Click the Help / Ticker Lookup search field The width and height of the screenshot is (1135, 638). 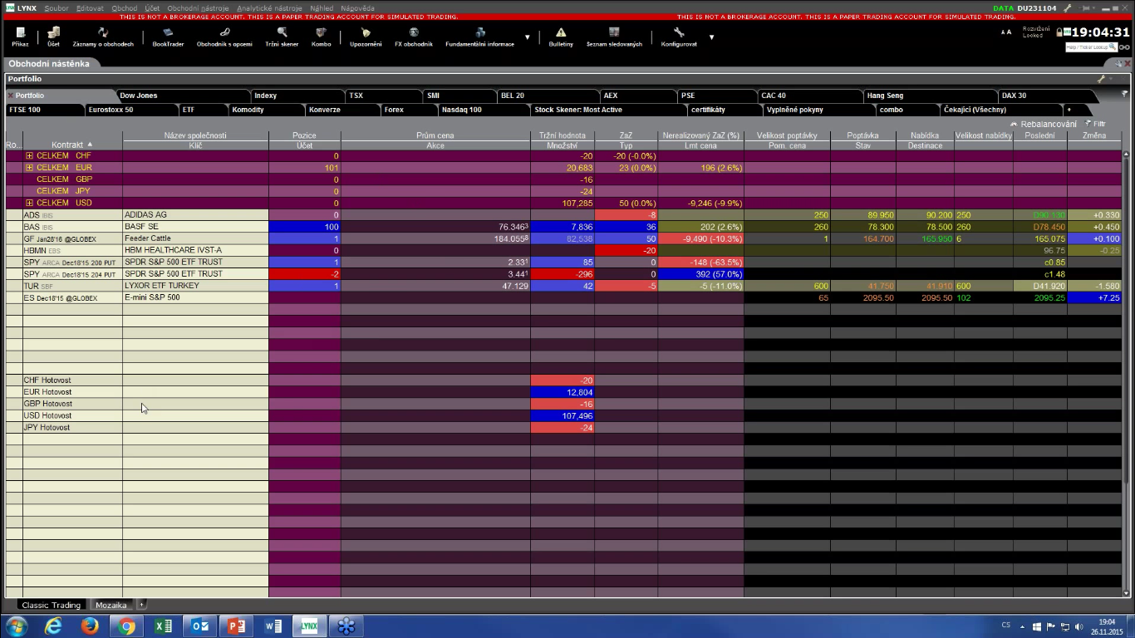click(1090, 47)
